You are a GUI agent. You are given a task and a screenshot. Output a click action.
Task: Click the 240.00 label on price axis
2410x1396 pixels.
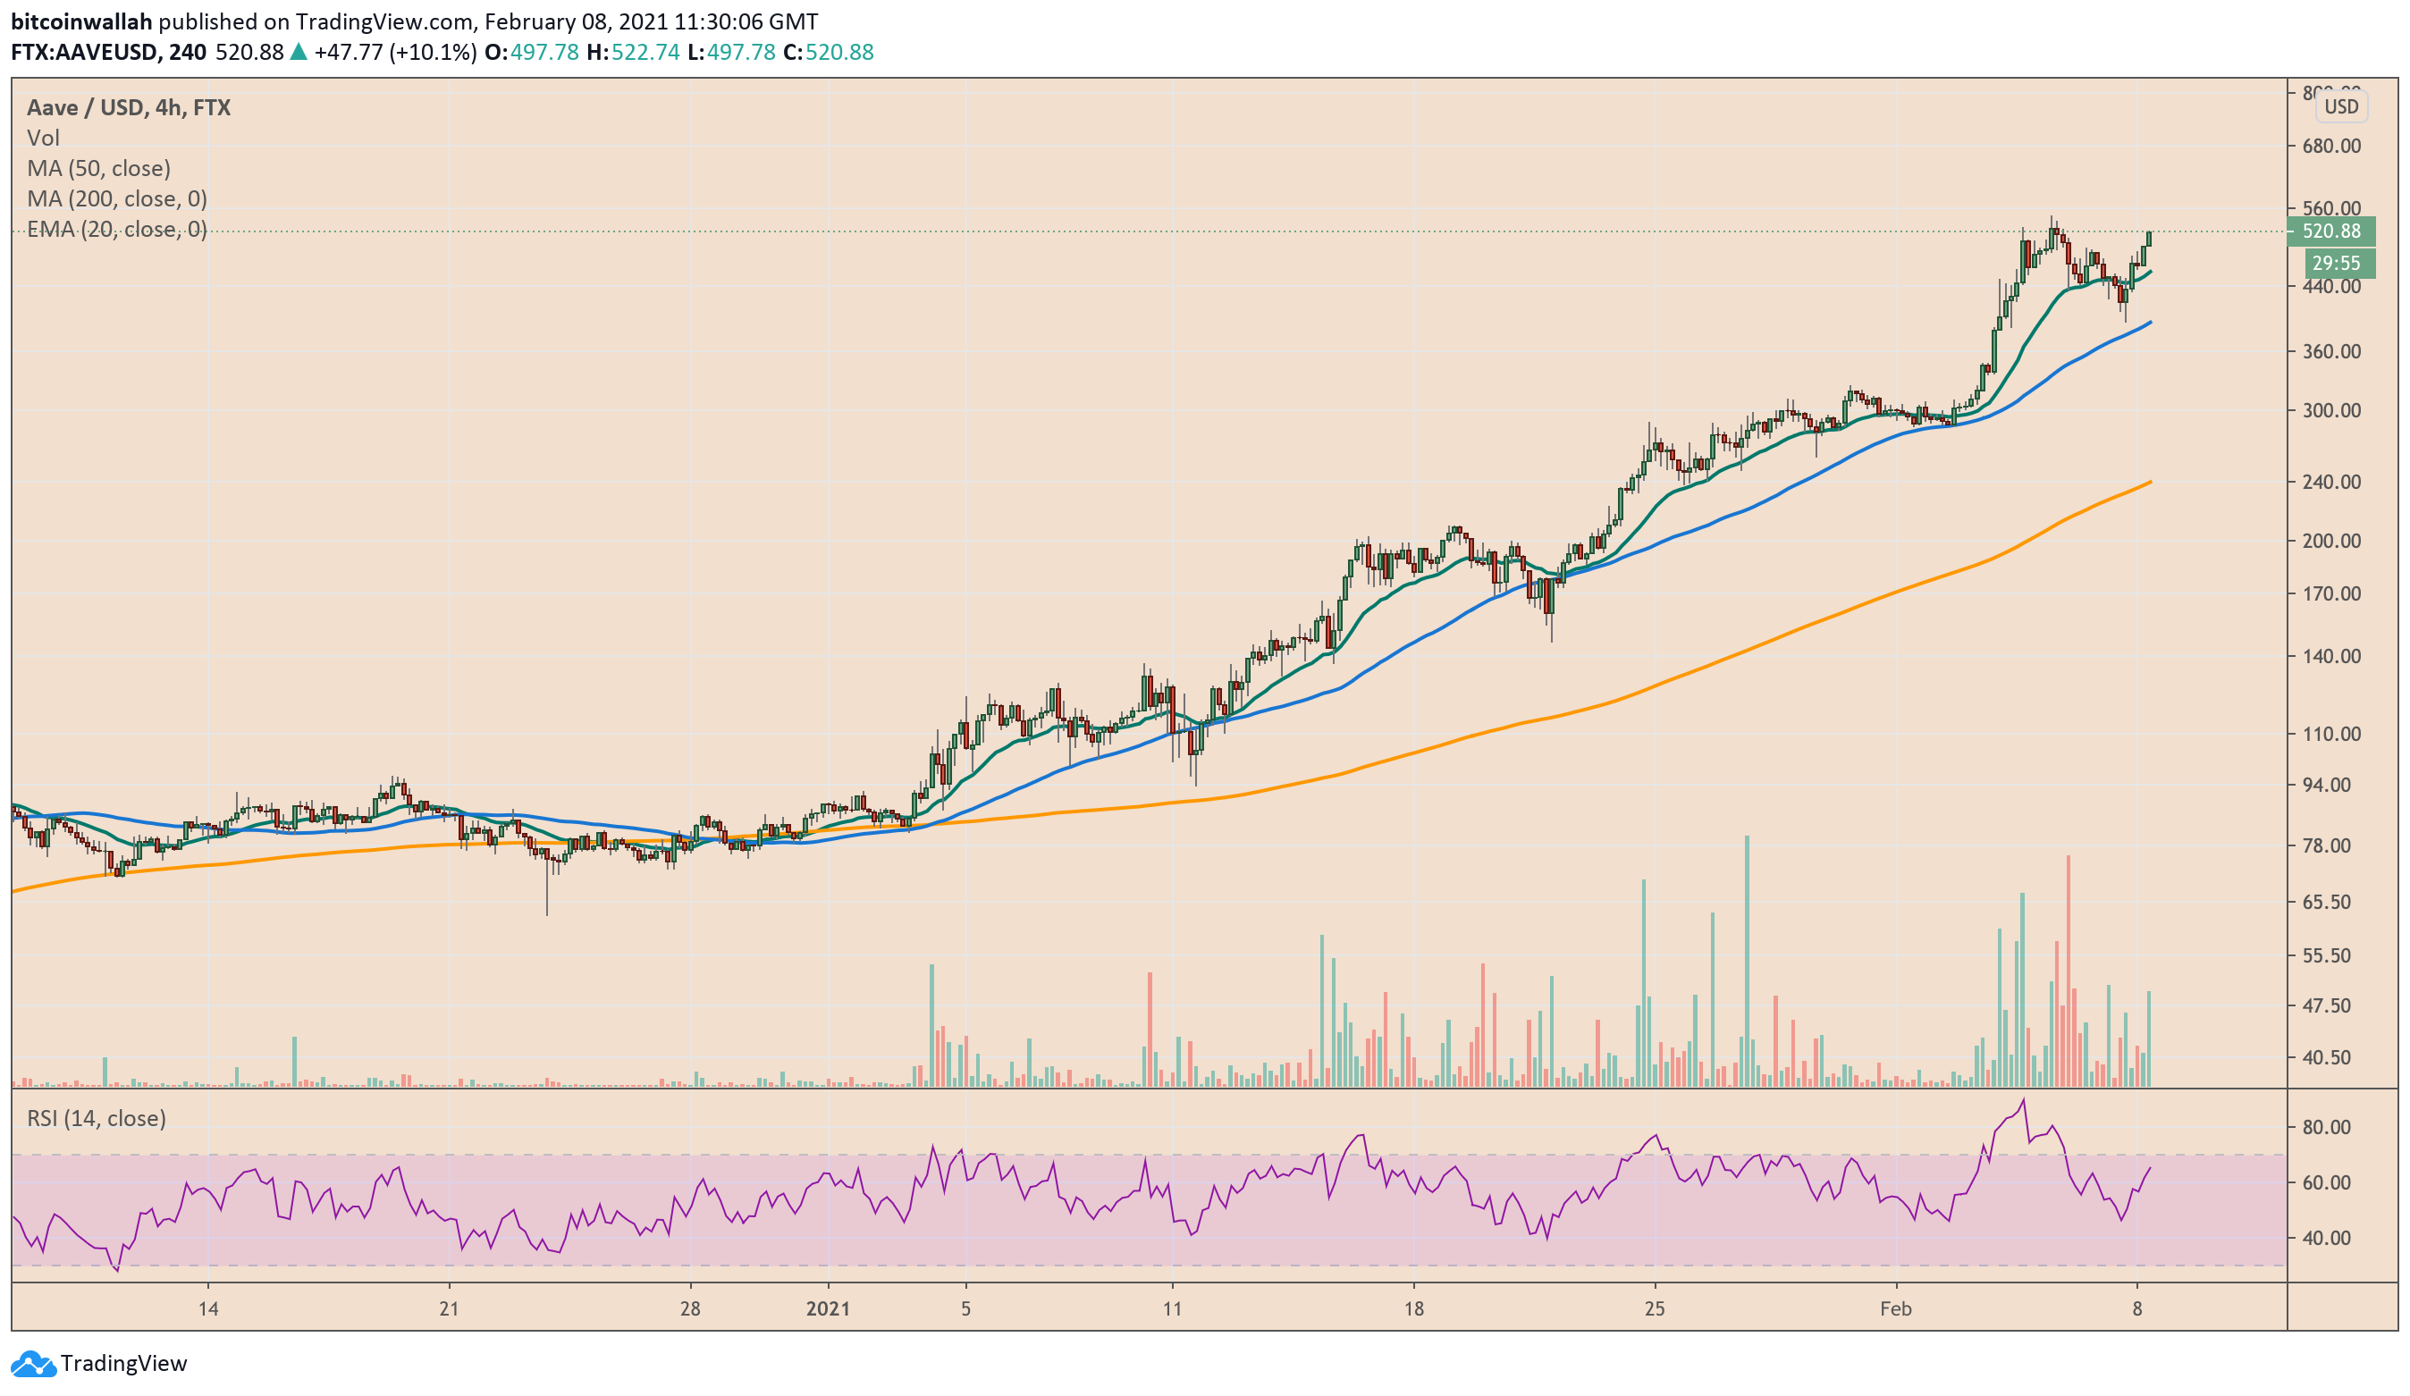coord(2330,482)
